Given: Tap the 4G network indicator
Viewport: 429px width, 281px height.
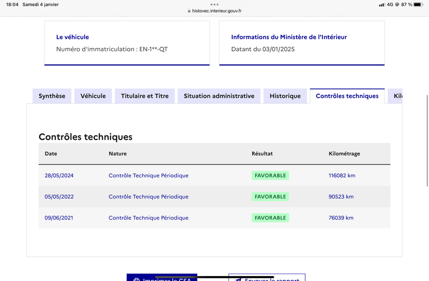Looking at the screenshot, I should coord(390,4).
